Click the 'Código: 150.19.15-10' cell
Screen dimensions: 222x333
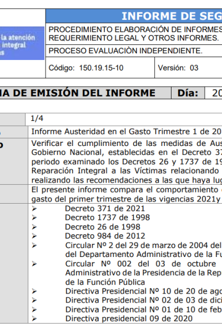(100, 68)
